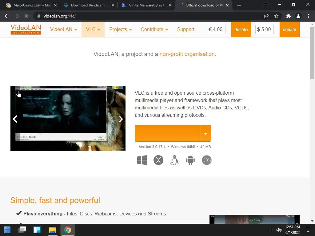Close the Ninite Malwarebytes tab
This screenshot has width=315, height=236.
click(170, 5)
